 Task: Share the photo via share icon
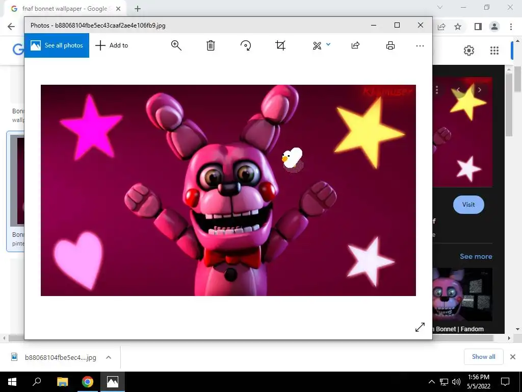(355, 45)
